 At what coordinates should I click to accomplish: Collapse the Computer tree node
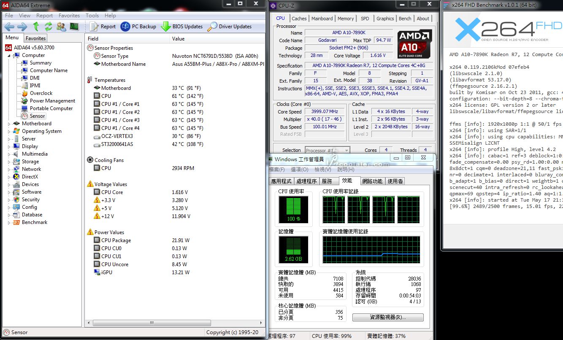click(9, 55)
